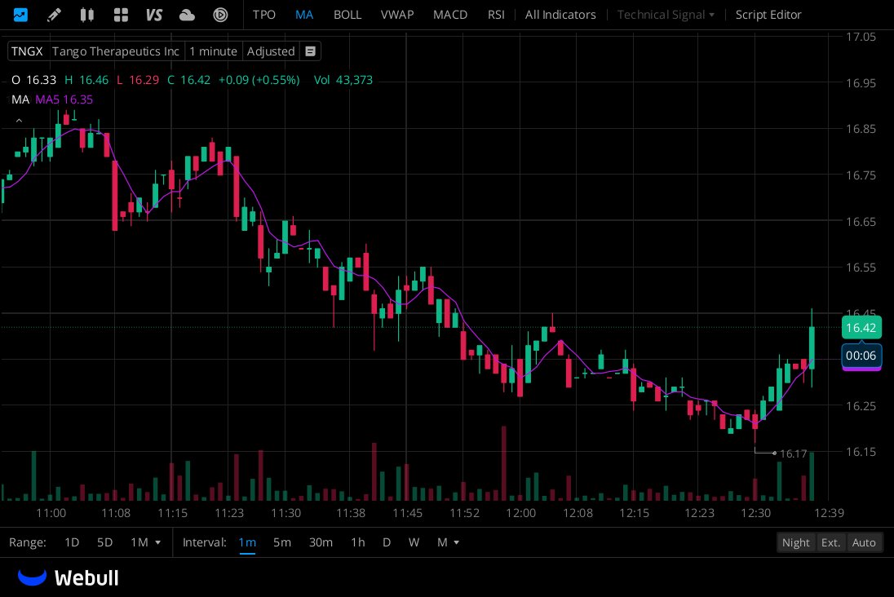Click the L 16.29 low value
894x597 pixels.
137,80
